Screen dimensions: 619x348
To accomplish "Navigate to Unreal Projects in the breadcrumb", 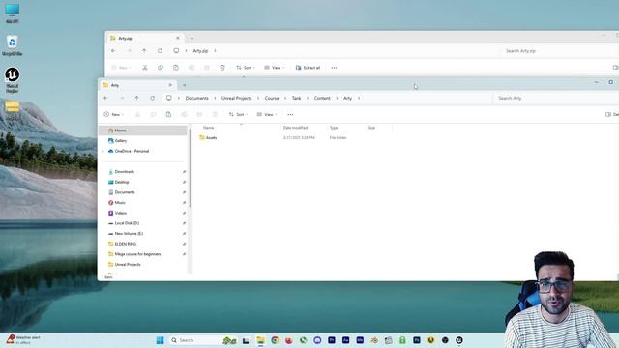I will [x=236, y=98].
